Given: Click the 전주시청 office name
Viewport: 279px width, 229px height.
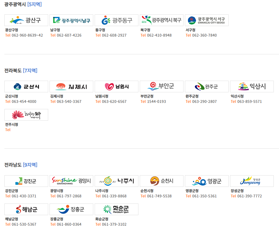Looking at the screenshot, I should click(x=12, y=124).
